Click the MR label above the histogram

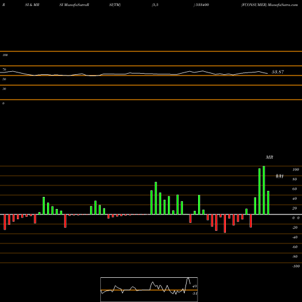[x=269, y=157]
